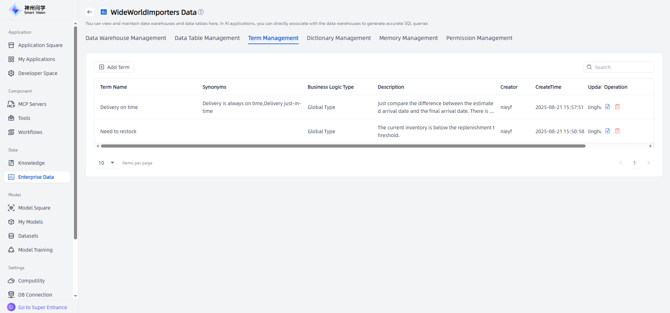Switch to Data Table Management tab

pyautogui.click(x=207, y=38)
